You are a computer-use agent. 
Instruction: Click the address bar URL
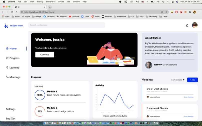click(x=39, y=12)
